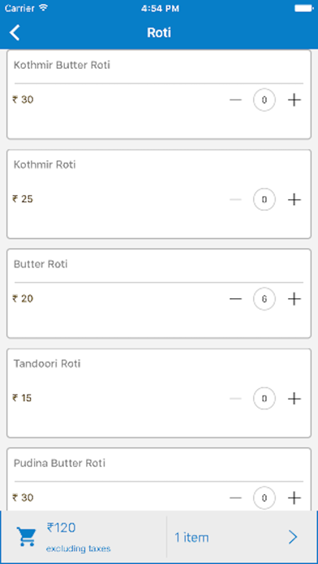Select the Butter Roti quantity circle showing 6
This screenshot has width=318, height=564.
coord(264,298)
